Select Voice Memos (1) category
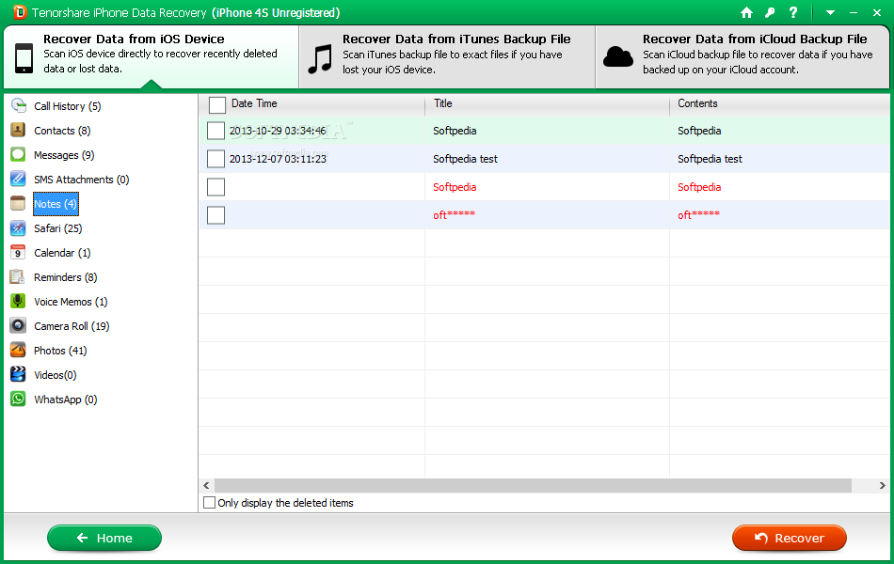Viewport: 894px width, 564px height. point(71,302)
